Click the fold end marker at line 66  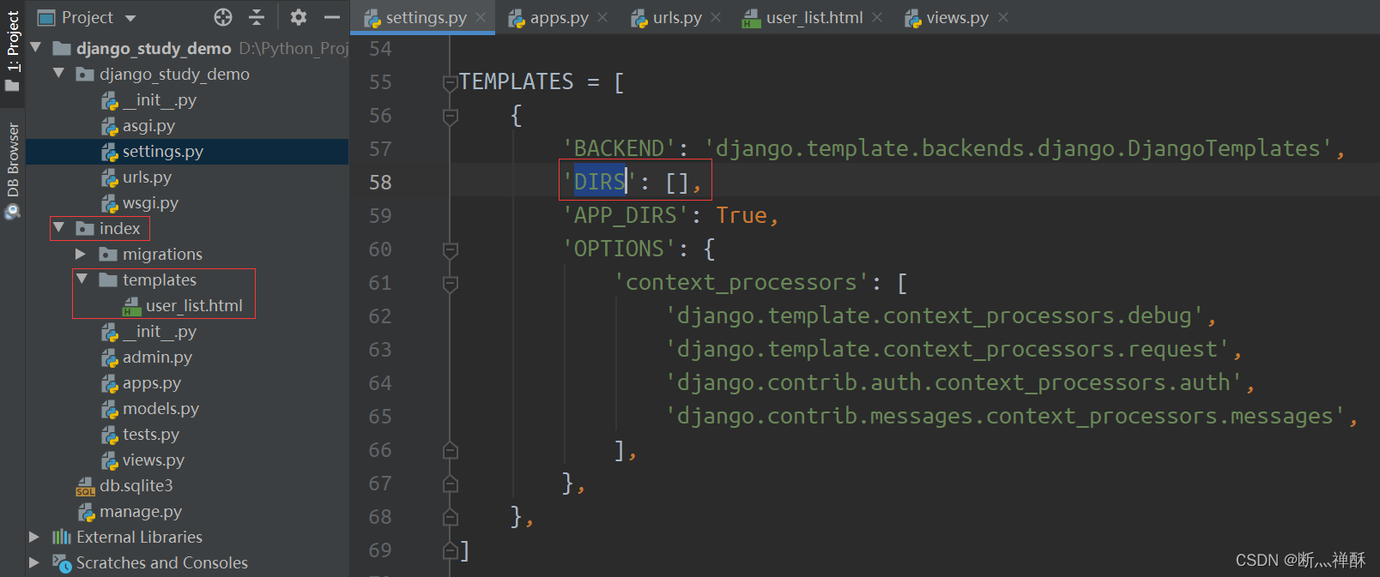[x=450, y=450]
